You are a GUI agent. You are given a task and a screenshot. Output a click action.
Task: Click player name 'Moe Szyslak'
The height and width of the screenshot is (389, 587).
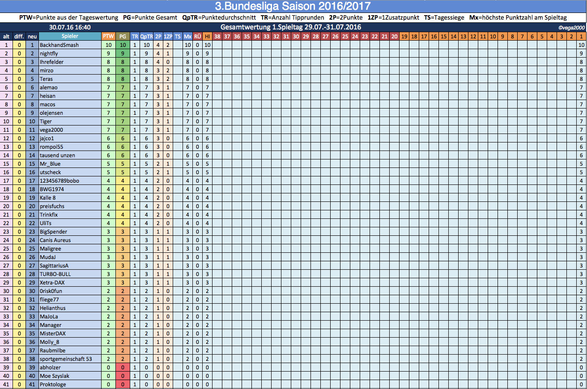(55, 376)
